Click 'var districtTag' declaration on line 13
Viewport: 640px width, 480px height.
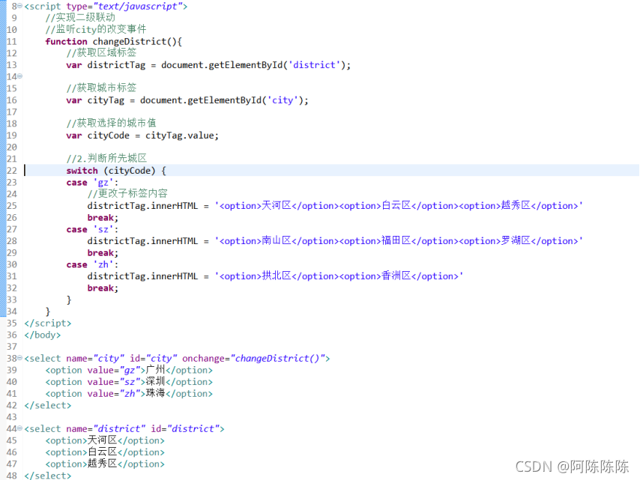[x=208, y=65]
